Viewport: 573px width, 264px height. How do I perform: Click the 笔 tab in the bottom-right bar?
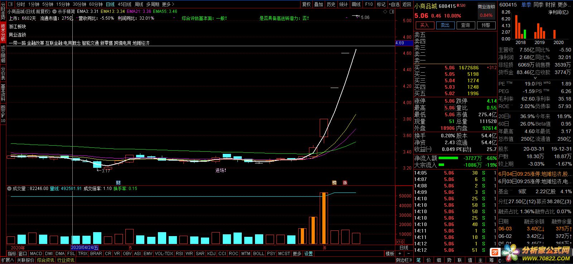[x=418, y=260]
